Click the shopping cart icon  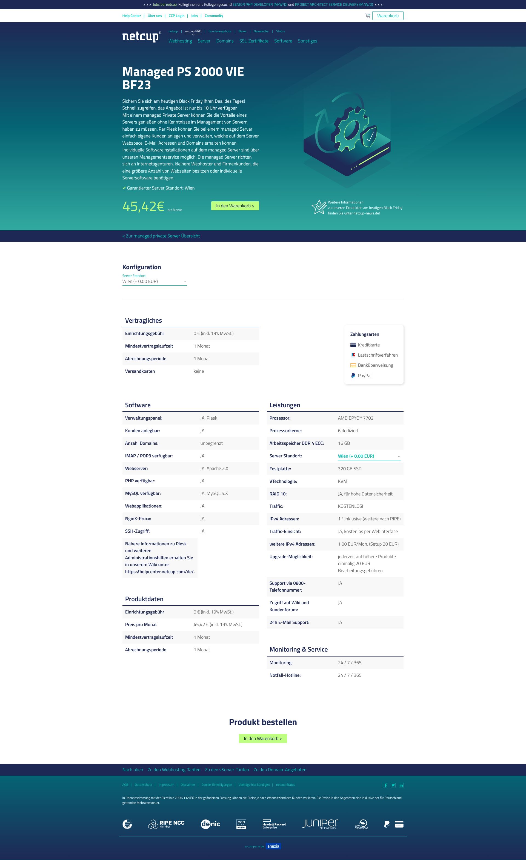tap(368, 15)
